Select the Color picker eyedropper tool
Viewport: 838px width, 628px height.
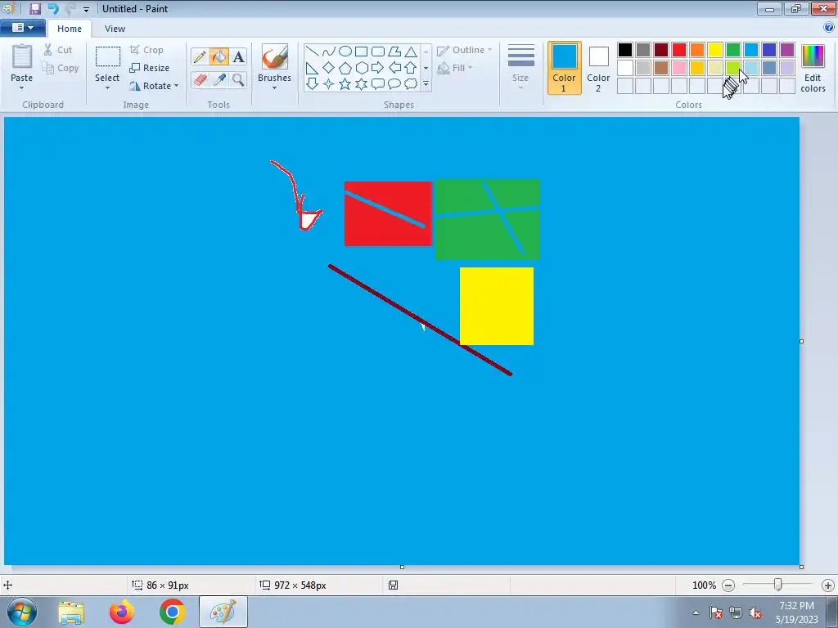point(219,80)
